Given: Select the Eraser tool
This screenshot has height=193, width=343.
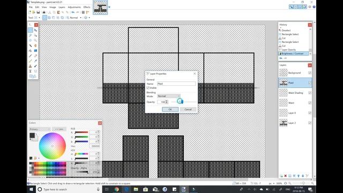Looking at the screenshot, I should tap(35, 56).
